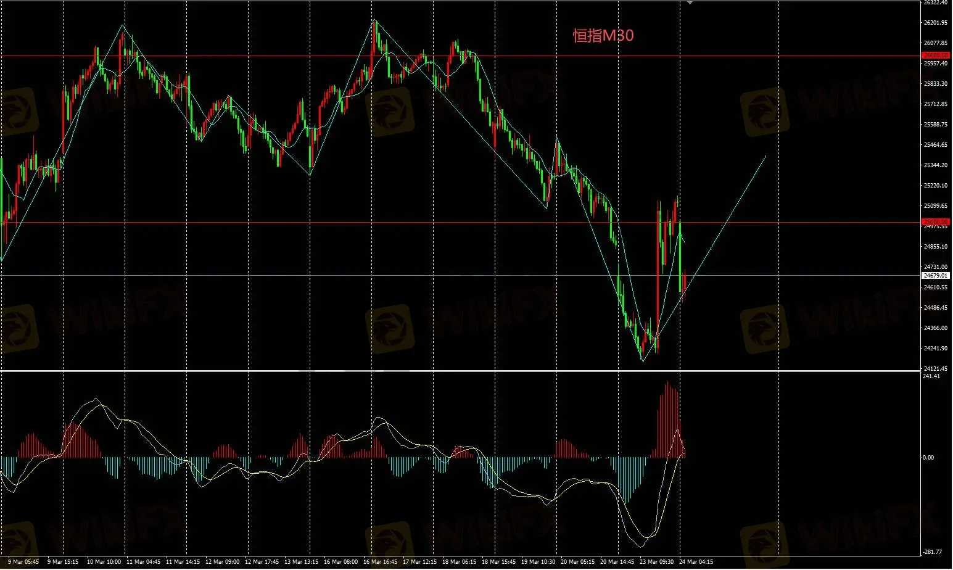The height and width of the screenshot is (570, 953).
Task: Click the 26322.40 price axis label
Action: point(936,2)
